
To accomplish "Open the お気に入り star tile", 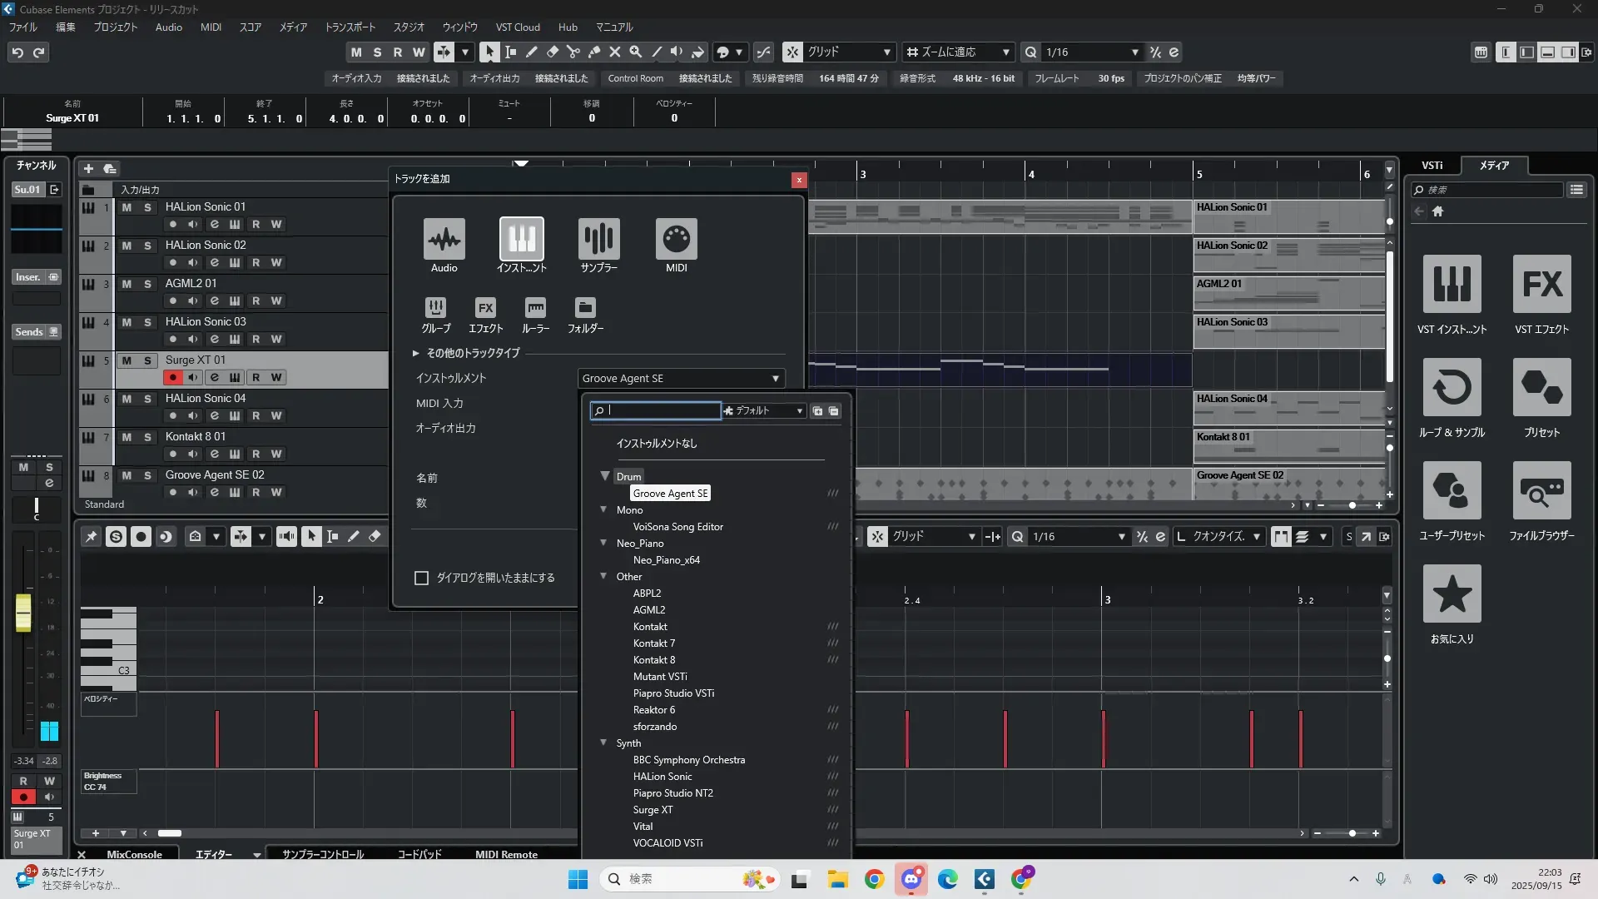I will [x=1452, y=594].
